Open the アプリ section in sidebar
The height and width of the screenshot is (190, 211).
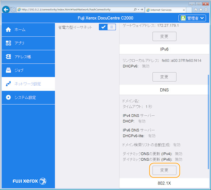pyautogui.click(x=28, y=43)
